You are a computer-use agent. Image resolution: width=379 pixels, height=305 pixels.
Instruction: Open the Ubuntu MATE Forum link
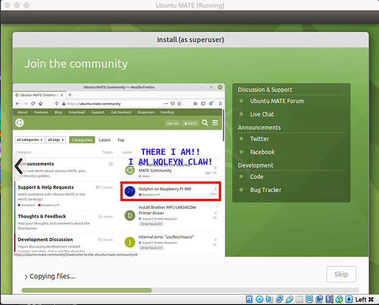[x=277, y=101]
